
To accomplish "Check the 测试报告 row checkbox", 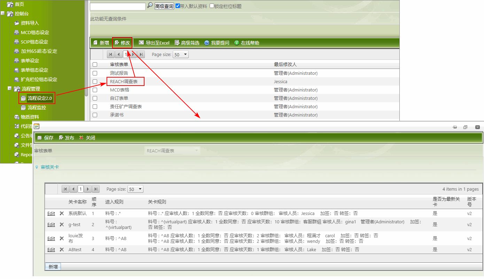I will [95, 73].
